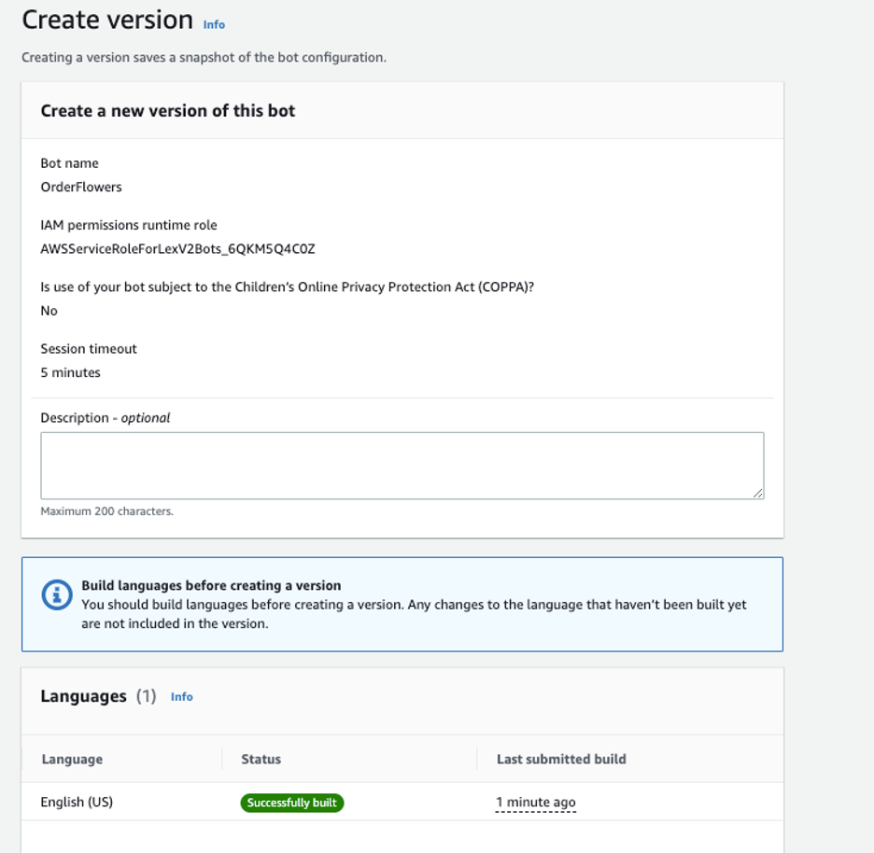Click the 5 minutes session timeout value
This screenshot has height=853, width=874.
pos(71,372)
